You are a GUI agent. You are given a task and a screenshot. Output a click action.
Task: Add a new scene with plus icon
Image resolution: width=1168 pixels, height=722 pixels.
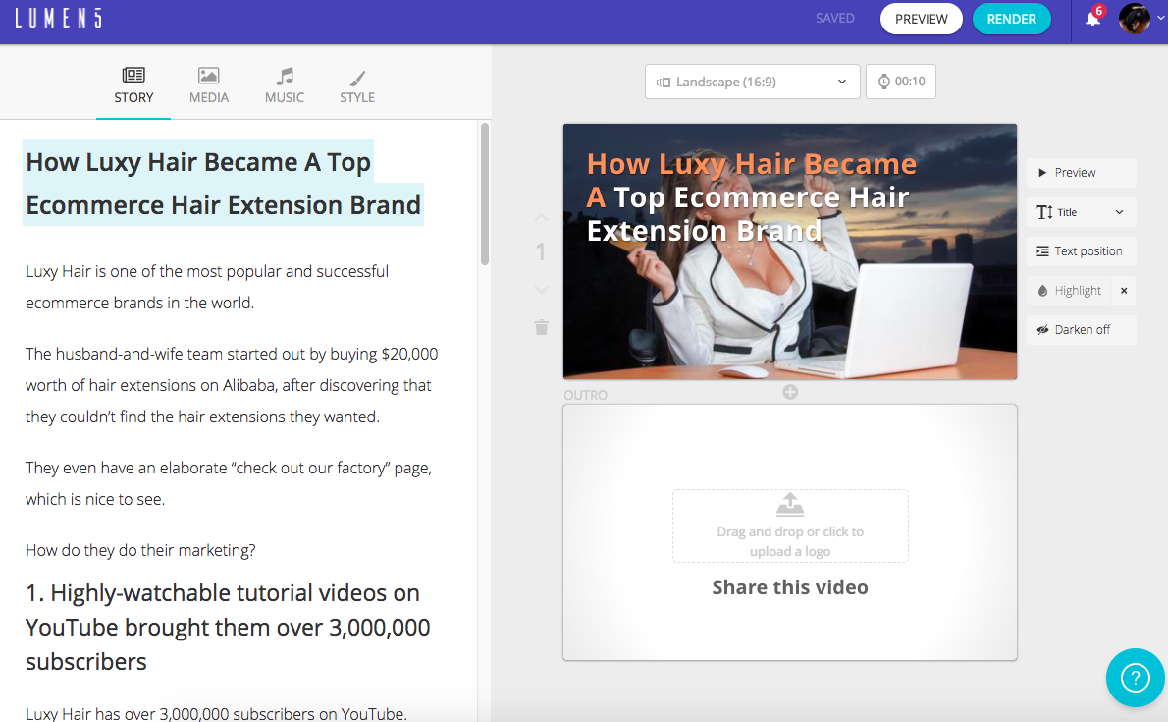(x=790, y=392)
